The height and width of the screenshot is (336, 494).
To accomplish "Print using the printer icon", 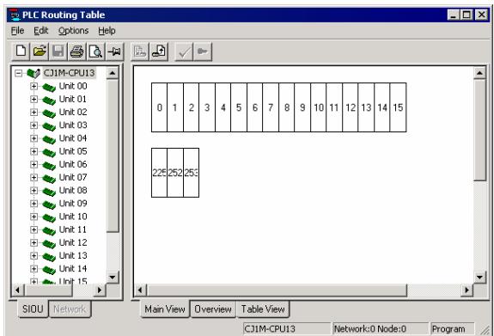I will pyautogui.click(x=76, y=51).
